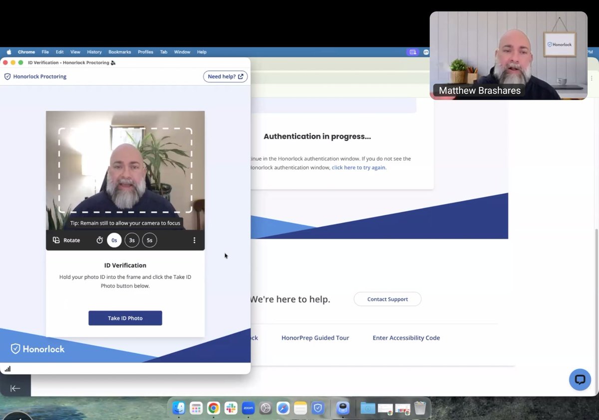
Task: Open the Profiles menu
Action: [145, 52]
